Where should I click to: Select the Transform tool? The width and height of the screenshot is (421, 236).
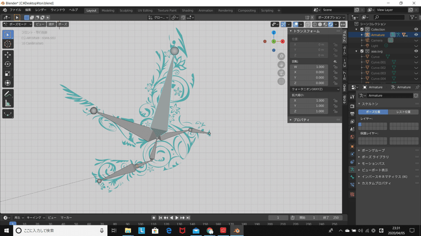[x=8, y=83]
